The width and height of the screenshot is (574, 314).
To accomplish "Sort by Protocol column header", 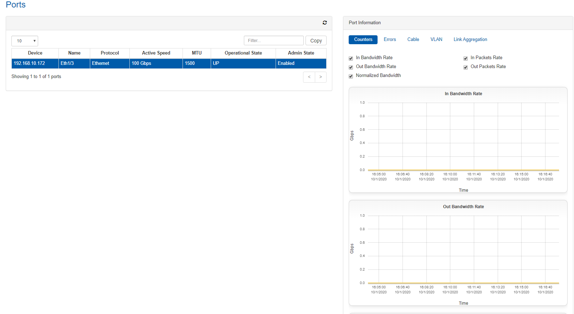I will click(x=110, y=53).
